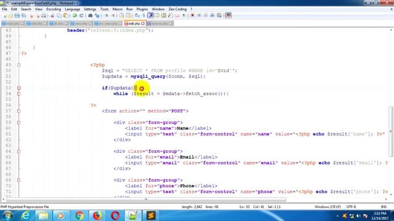Screen dimensions: 394x221
Task: Toggle file monitoring eye icon
Action: (x=184, y=15)
